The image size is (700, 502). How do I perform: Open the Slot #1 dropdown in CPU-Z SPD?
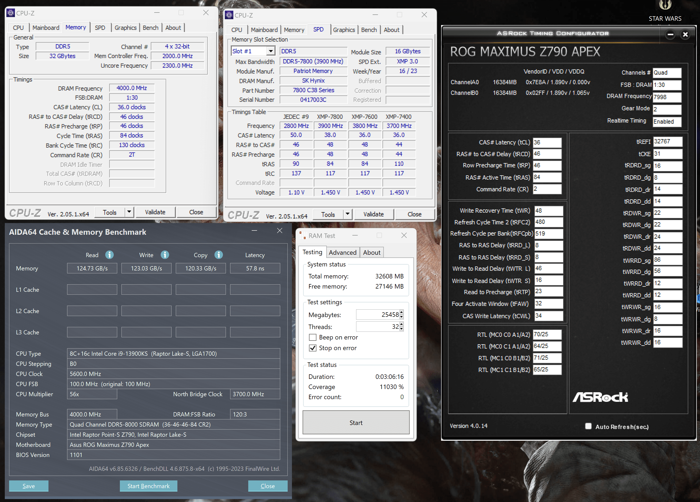click(x=271, y=51)
